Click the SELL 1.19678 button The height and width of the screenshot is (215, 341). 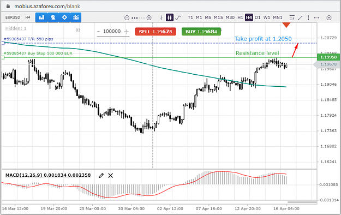[155, 32]
